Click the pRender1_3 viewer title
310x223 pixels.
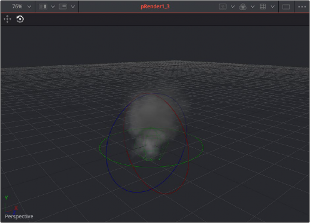tap(155, 7)
